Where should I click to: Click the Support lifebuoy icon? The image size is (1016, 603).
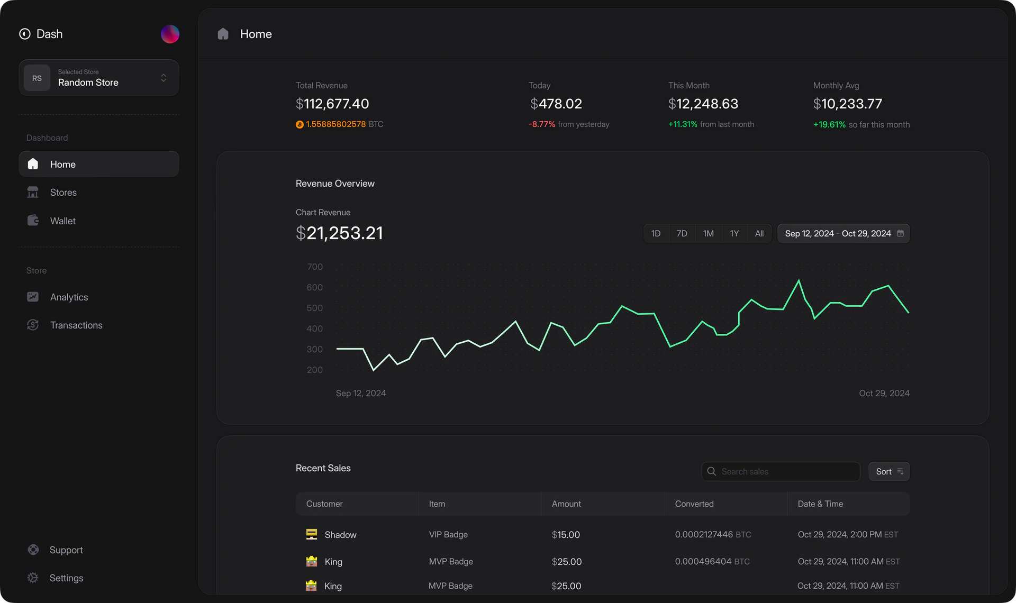coord(33,550)
